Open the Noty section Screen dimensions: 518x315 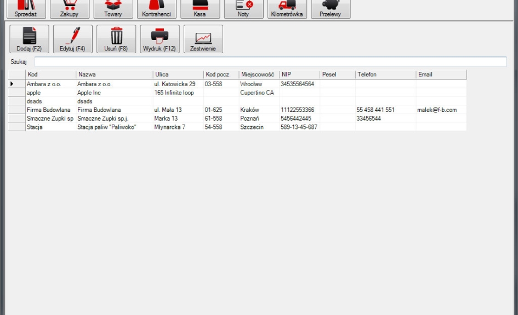pyautogui.click(x=243, y=9)
